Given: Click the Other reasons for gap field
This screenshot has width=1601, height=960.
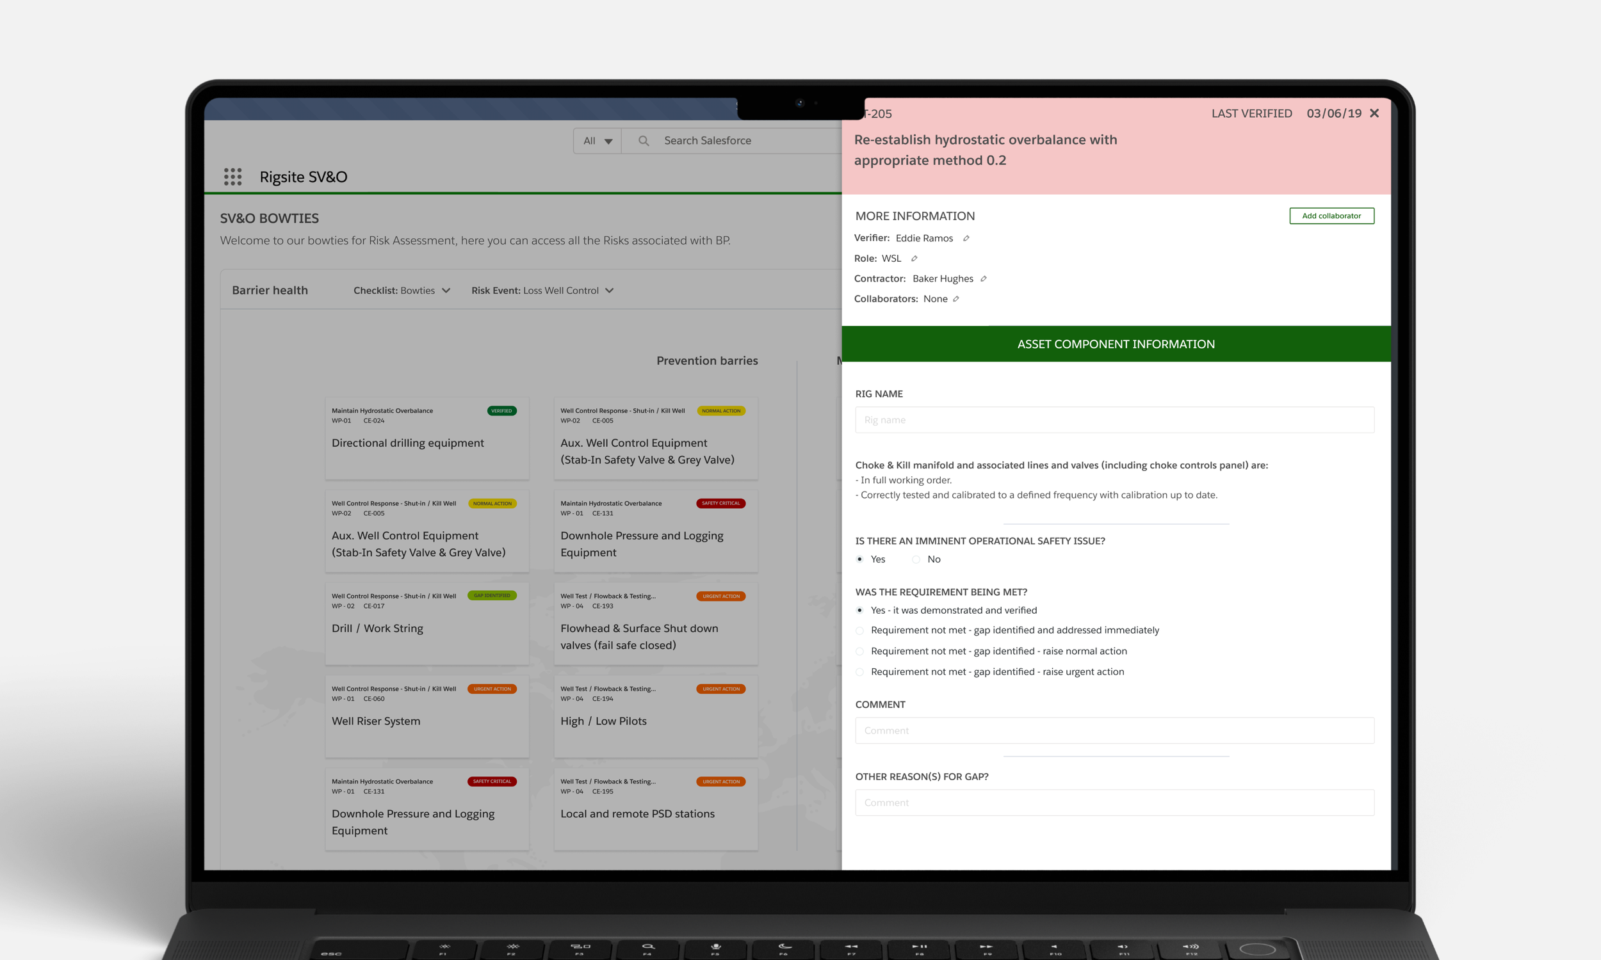Looking at the screenshot, I should pyautogui.click(x=1114, y=803).
